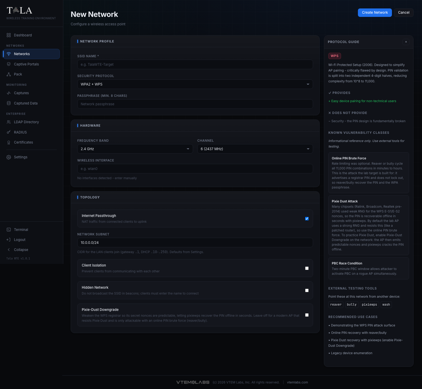Click the SSID Name input field
Screen dimensions: 422x389
click(195, 64)
